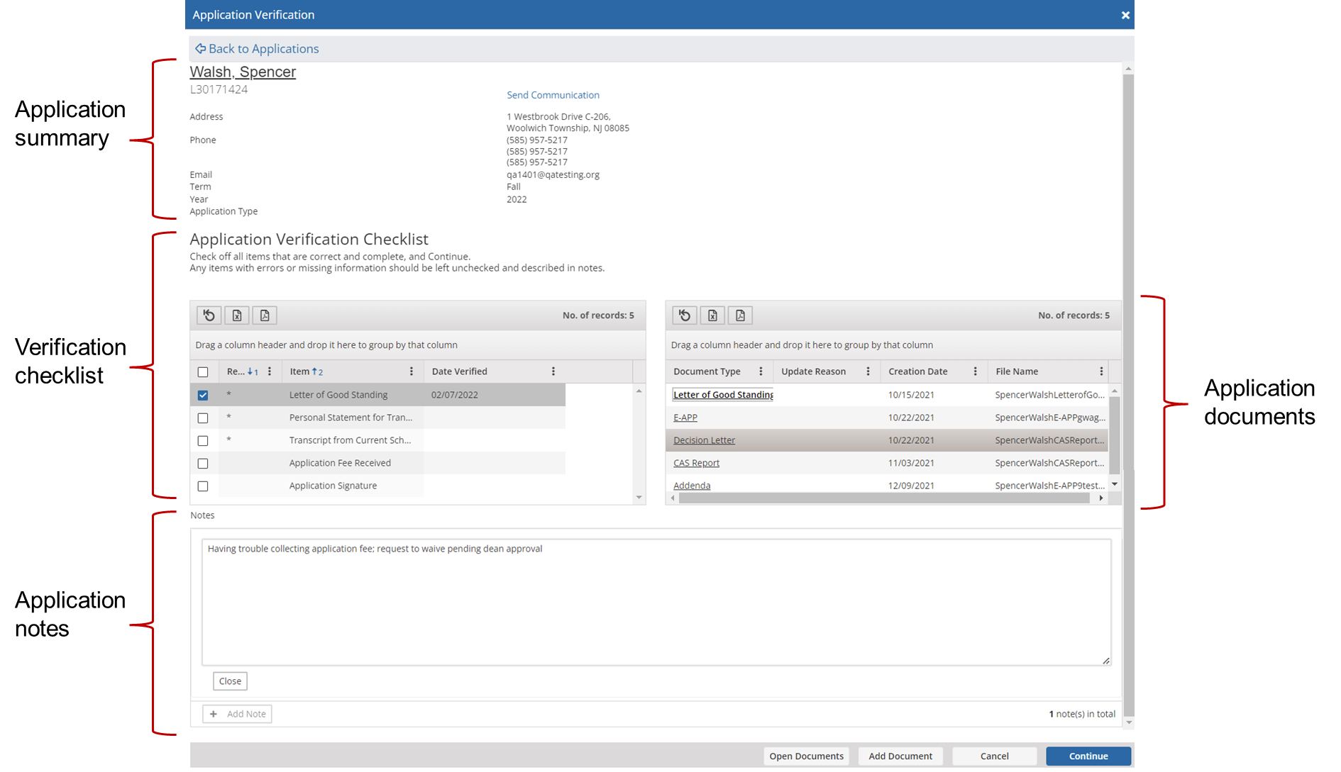Click the dialog's main vertical scrollbar
This screenshot has width=1341, height=772.
click(1128, 396)
